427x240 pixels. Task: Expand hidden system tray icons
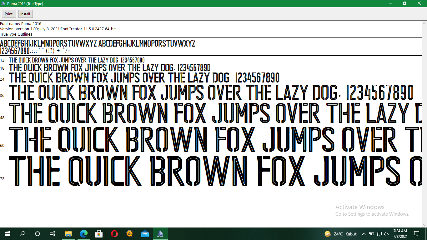(364, 233)
